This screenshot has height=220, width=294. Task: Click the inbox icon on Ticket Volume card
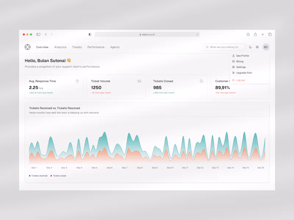click(x=140, y=81)
